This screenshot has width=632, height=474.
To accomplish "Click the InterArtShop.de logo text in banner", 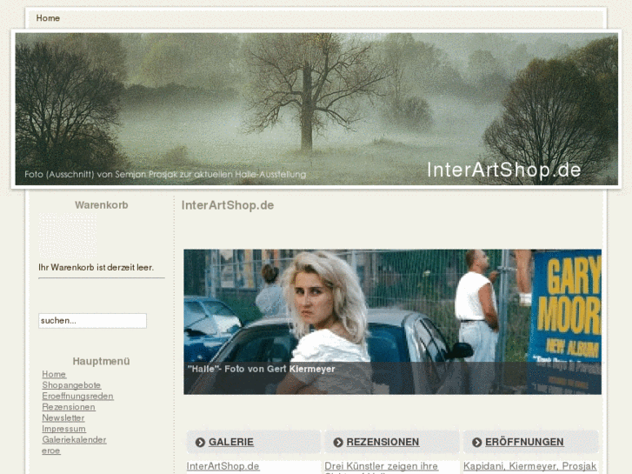I will point(504,170).
